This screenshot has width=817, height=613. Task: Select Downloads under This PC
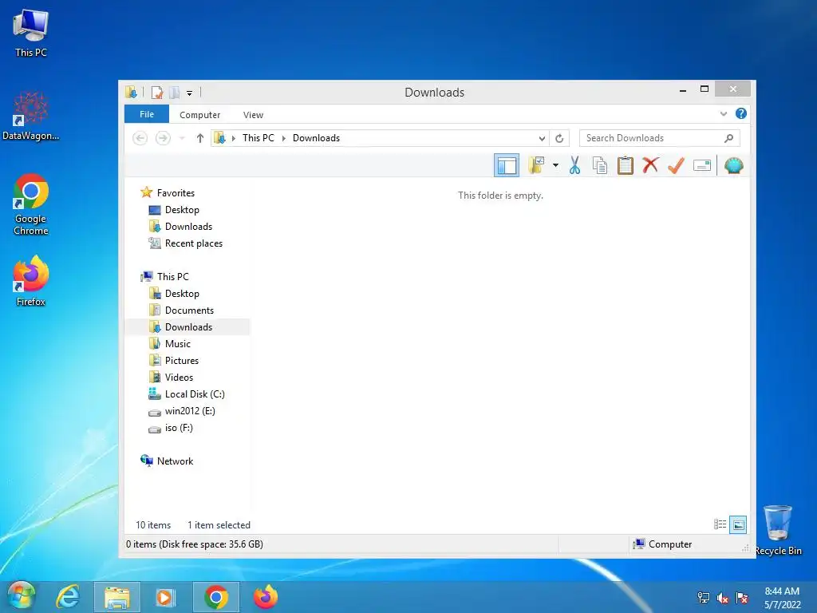[188, 326]
